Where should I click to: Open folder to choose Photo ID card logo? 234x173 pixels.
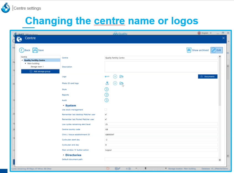click(x=121, y=83)
